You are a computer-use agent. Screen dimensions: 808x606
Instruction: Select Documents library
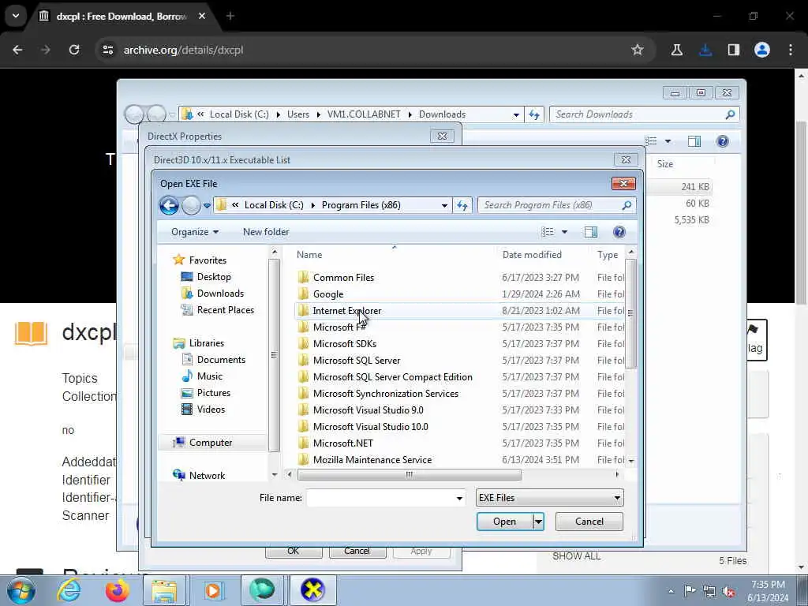221,360
